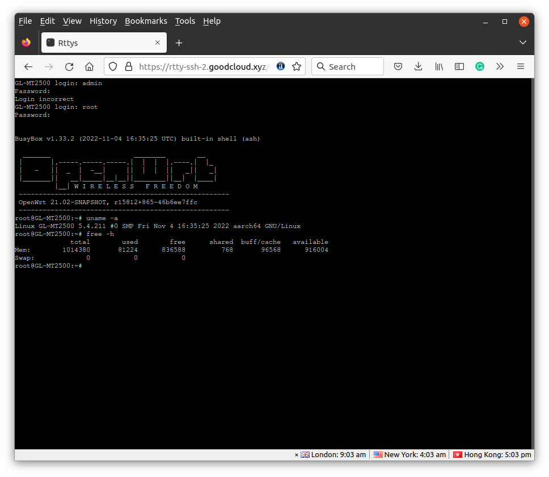The width and height of the screenshot is (549, 477).
Task: Click the used memory value 81224
Action: pos(128,250)
